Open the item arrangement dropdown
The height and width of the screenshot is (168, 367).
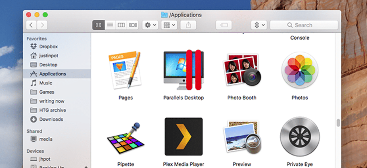pos(169,25)
